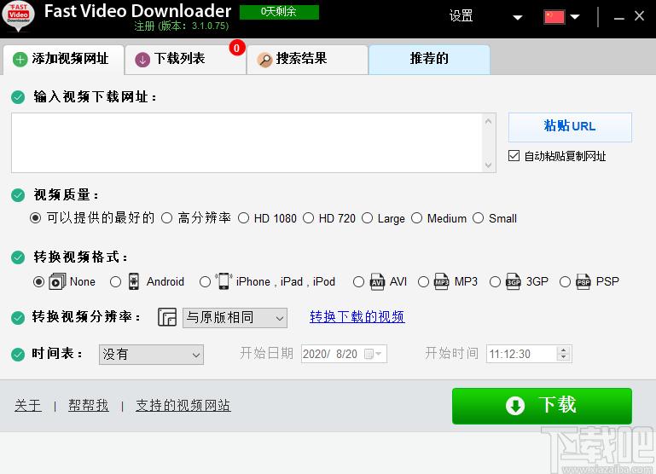Click the URL box scroll down arrow
Viewport: 656px width, 474px height.
point(488,165)
